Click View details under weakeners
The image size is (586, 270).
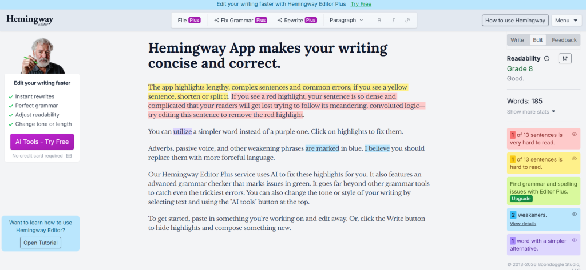pos(523,224)
